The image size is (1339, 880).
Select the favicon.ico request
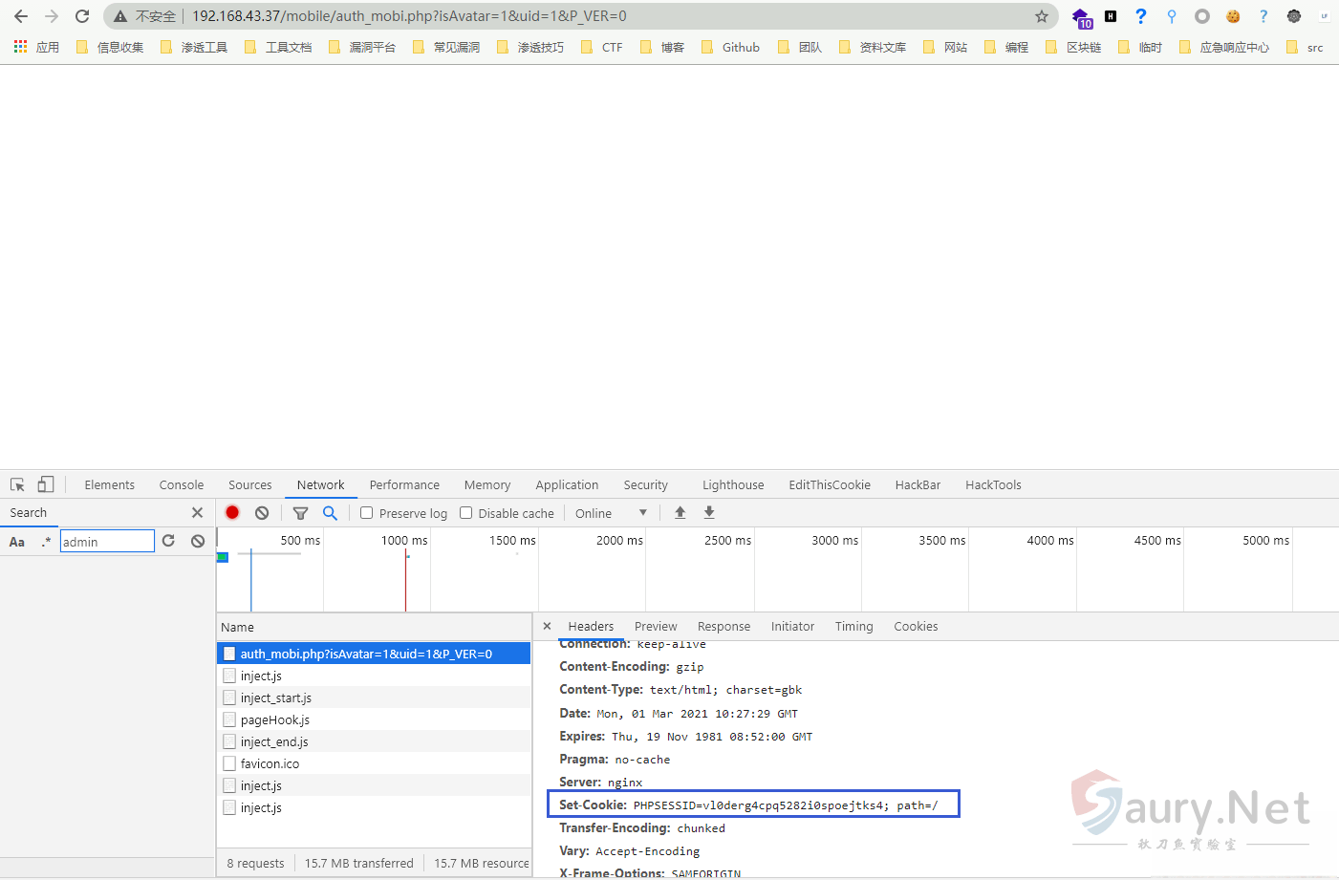pyautogui.click(x=270, y=763)
